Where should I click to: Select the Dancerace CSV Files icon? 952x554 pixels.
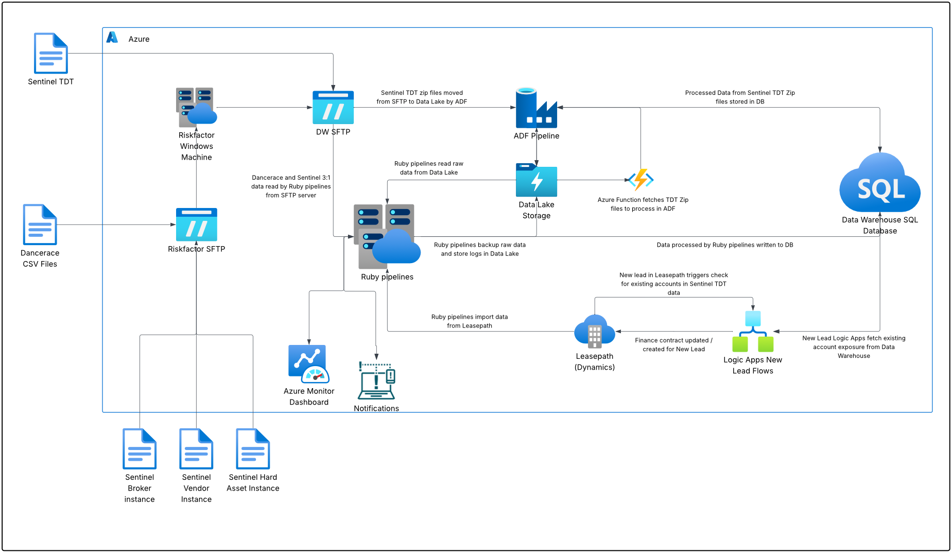[x=40, y=224]
